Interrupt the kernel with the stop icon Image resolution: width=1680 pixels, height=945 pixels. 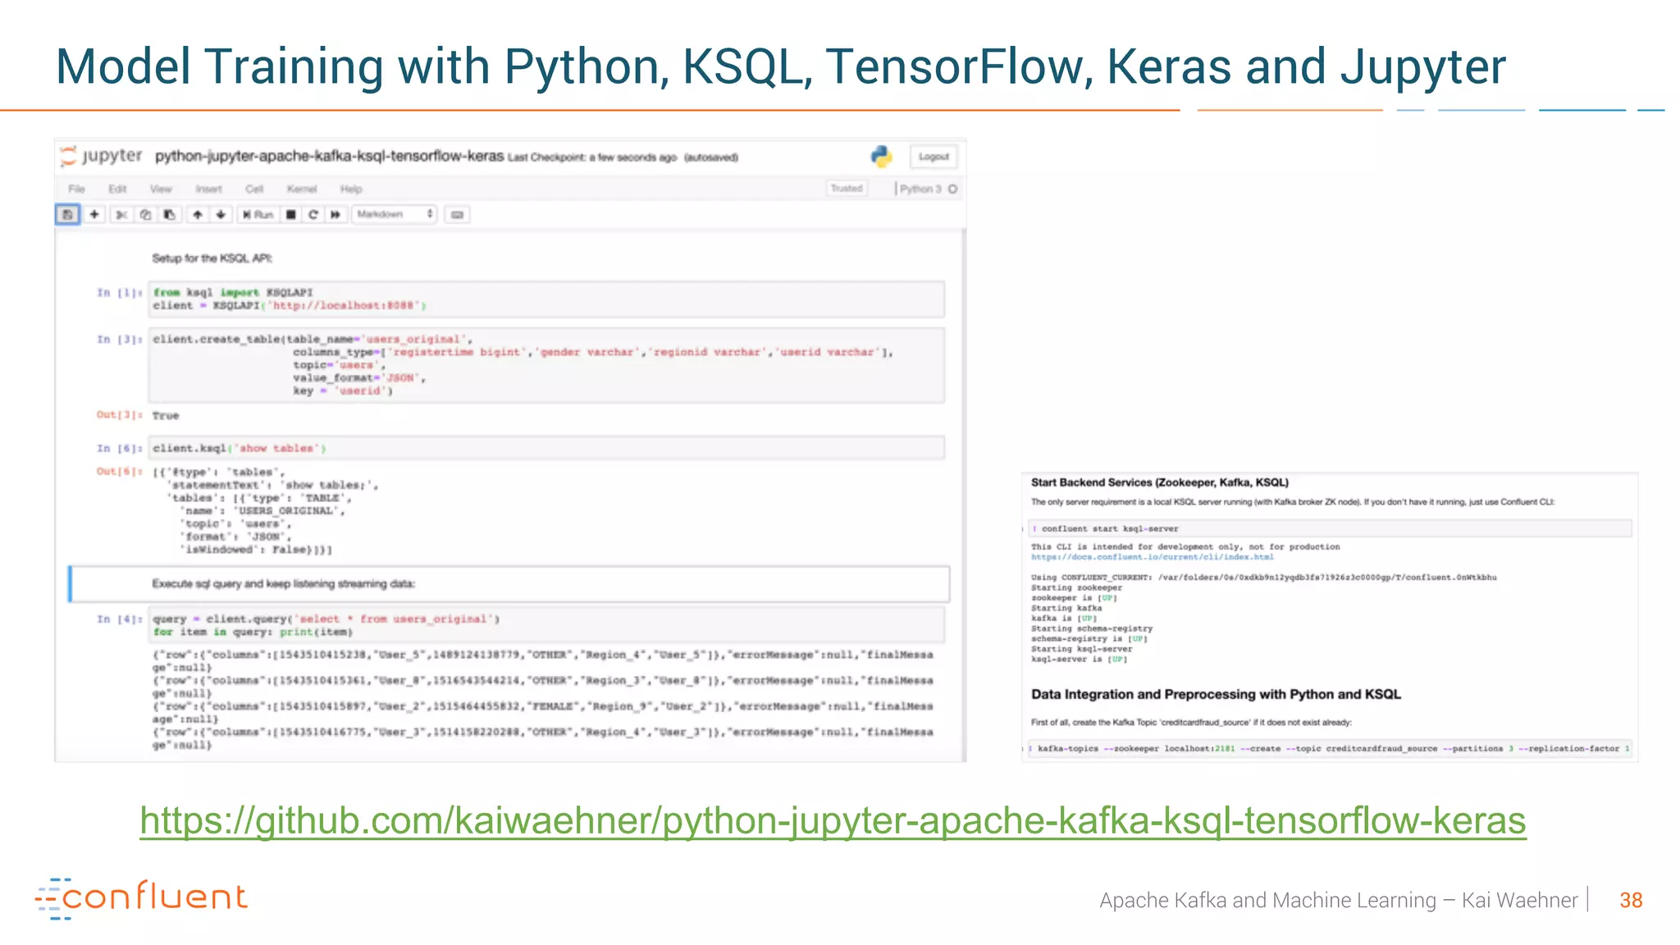pos(290,215)
